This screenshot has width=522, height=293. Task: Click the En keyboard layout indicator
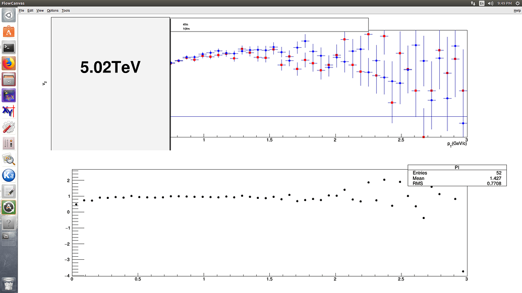pos(482,3)
